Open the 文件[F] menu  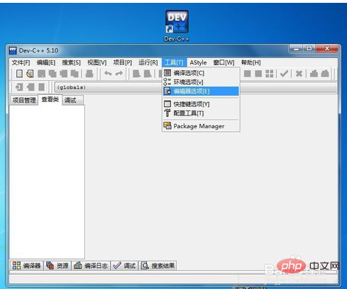coord(21,62)
